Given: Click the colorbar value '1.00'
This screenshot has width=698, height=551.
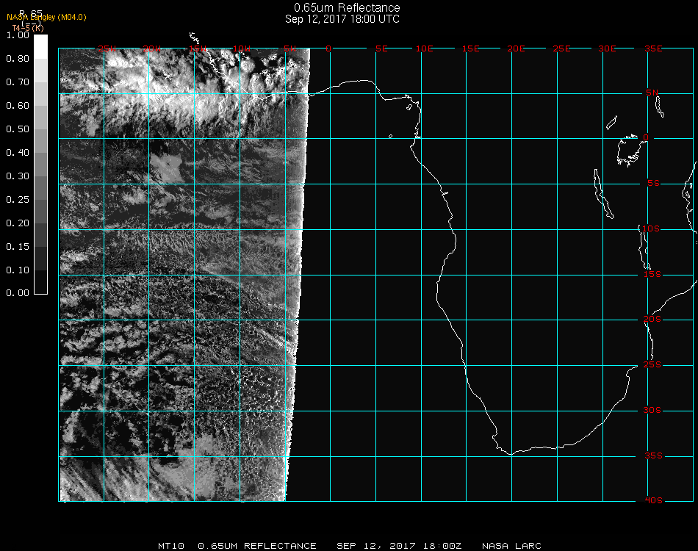Looking at the screenshot, I should pyautogui.click(x=18, y=35).
